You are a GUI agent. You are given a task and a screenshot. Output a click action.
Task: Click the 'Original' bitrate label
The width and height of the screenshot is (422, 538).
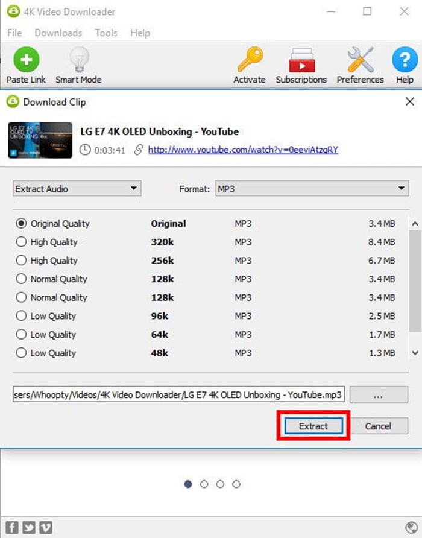tap(168, 223)
